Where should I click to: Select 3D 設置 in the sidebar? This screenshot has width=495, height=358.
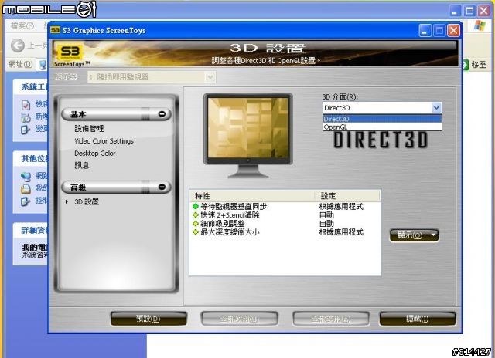pyautogui.click(x=87, y=201)
